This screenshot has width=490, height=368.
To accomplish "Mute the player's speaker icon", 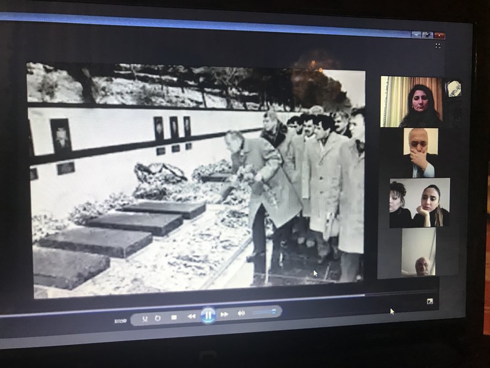I will pyautogui.click(x=241, y=313).
